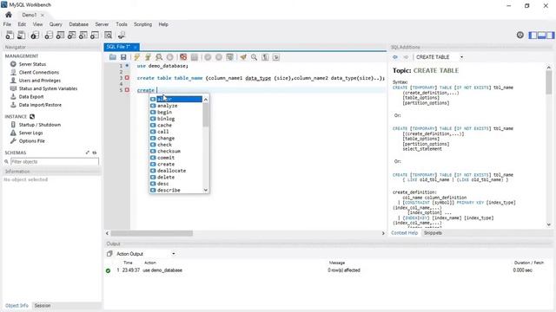Click the home icon tab
This screenshot has height=312, width=556.
tap(9, 15)
